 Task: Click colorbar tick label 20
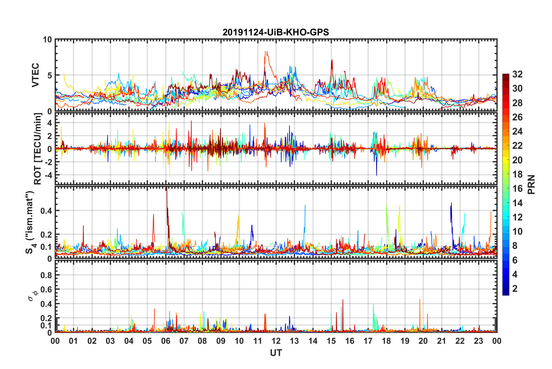coord(517,160)
